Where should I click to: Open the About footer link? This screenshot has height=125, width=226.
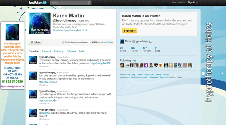point(122,75)
